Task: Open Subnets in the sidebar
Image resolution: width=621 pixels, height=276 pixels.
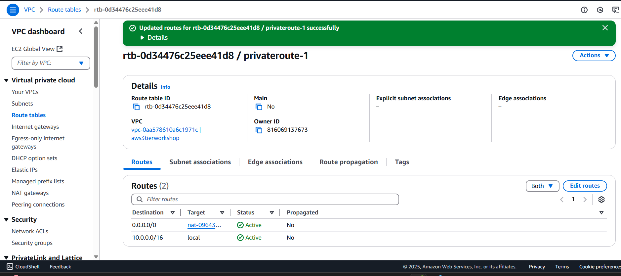Action: [x=22, y=104]
